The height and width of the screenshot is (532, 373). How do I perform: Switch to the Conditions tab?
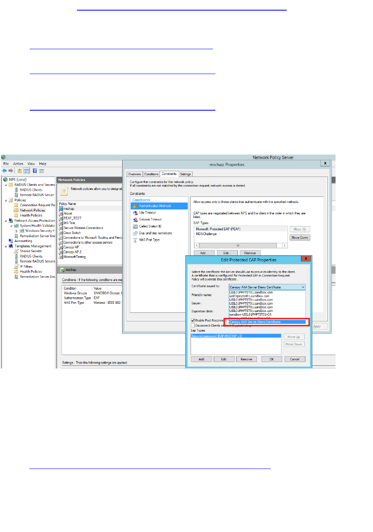click(x=151, y=174)
